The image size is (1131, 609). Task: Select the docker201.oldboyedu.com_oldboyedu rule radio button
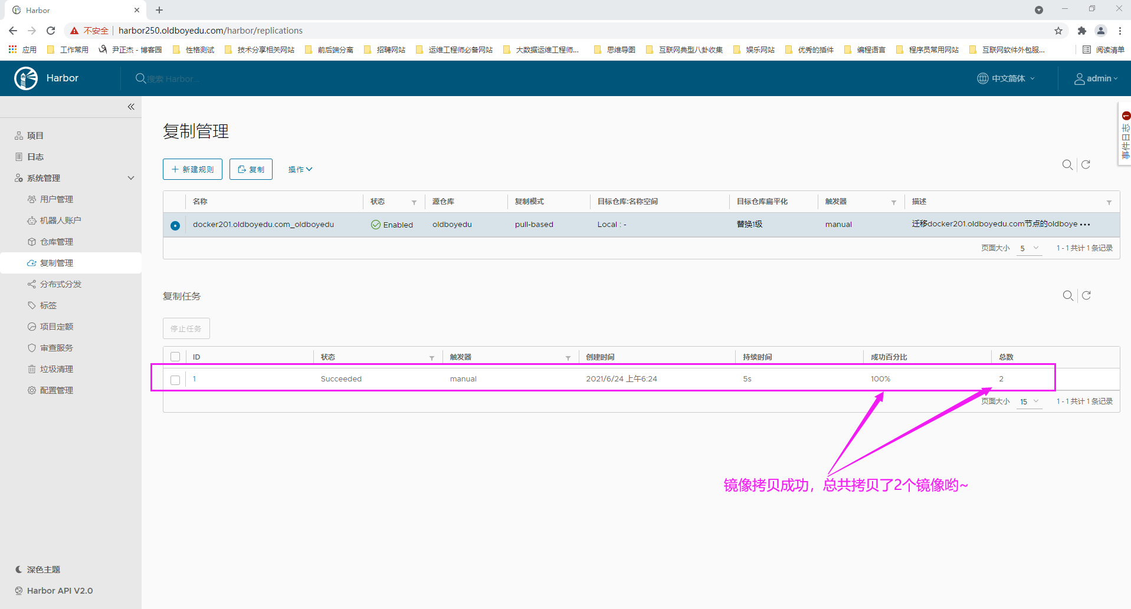pyautogui.click(x=175, y=225)
